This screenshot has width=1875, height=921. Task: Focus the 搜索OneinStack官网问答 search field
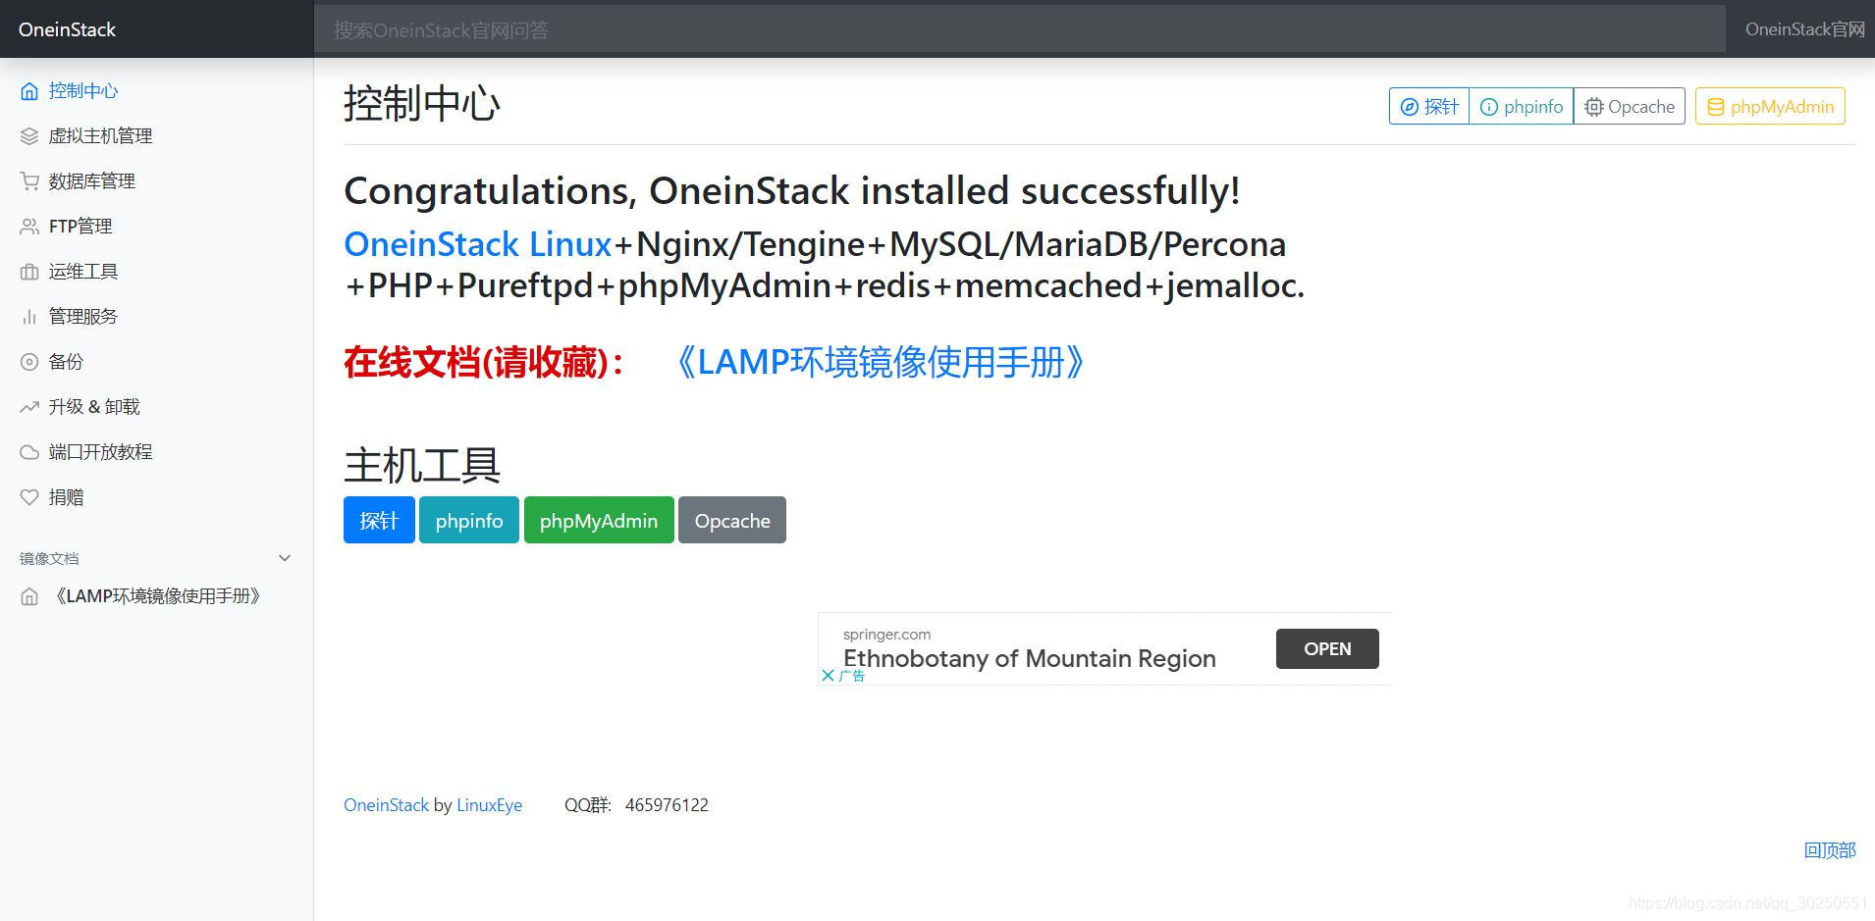pos(1019,29)
